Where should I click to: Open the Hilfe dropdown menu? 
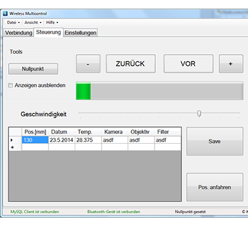pyautogui.click(x=52, y=22)
